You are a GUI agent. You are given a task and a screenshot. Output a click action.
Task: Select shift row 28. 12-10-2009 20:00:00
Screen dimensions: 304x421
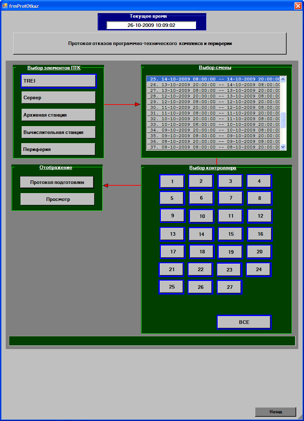[213, 96]
